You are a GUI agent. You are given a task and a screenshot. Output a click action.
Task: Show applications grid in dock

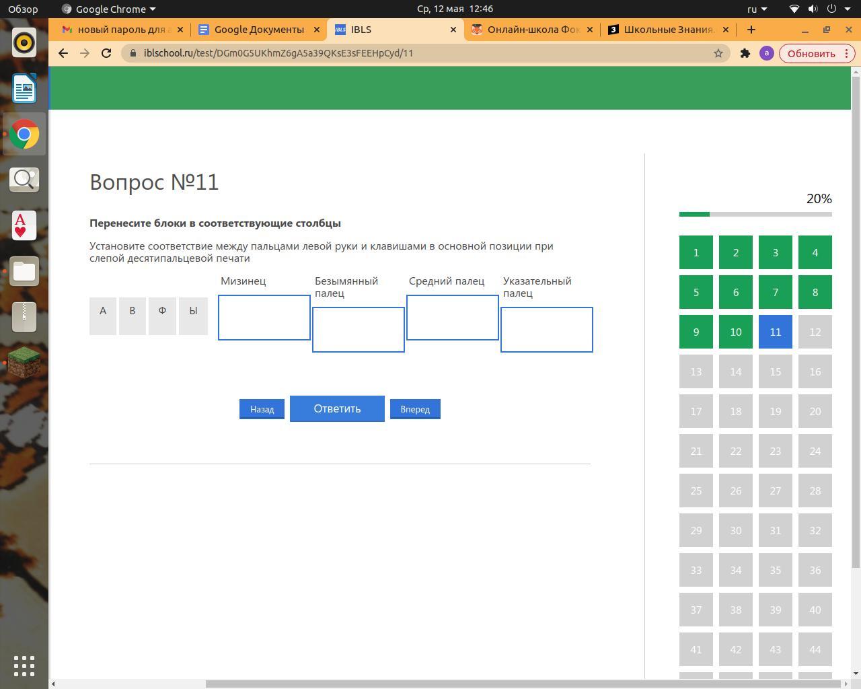[24, 665]
